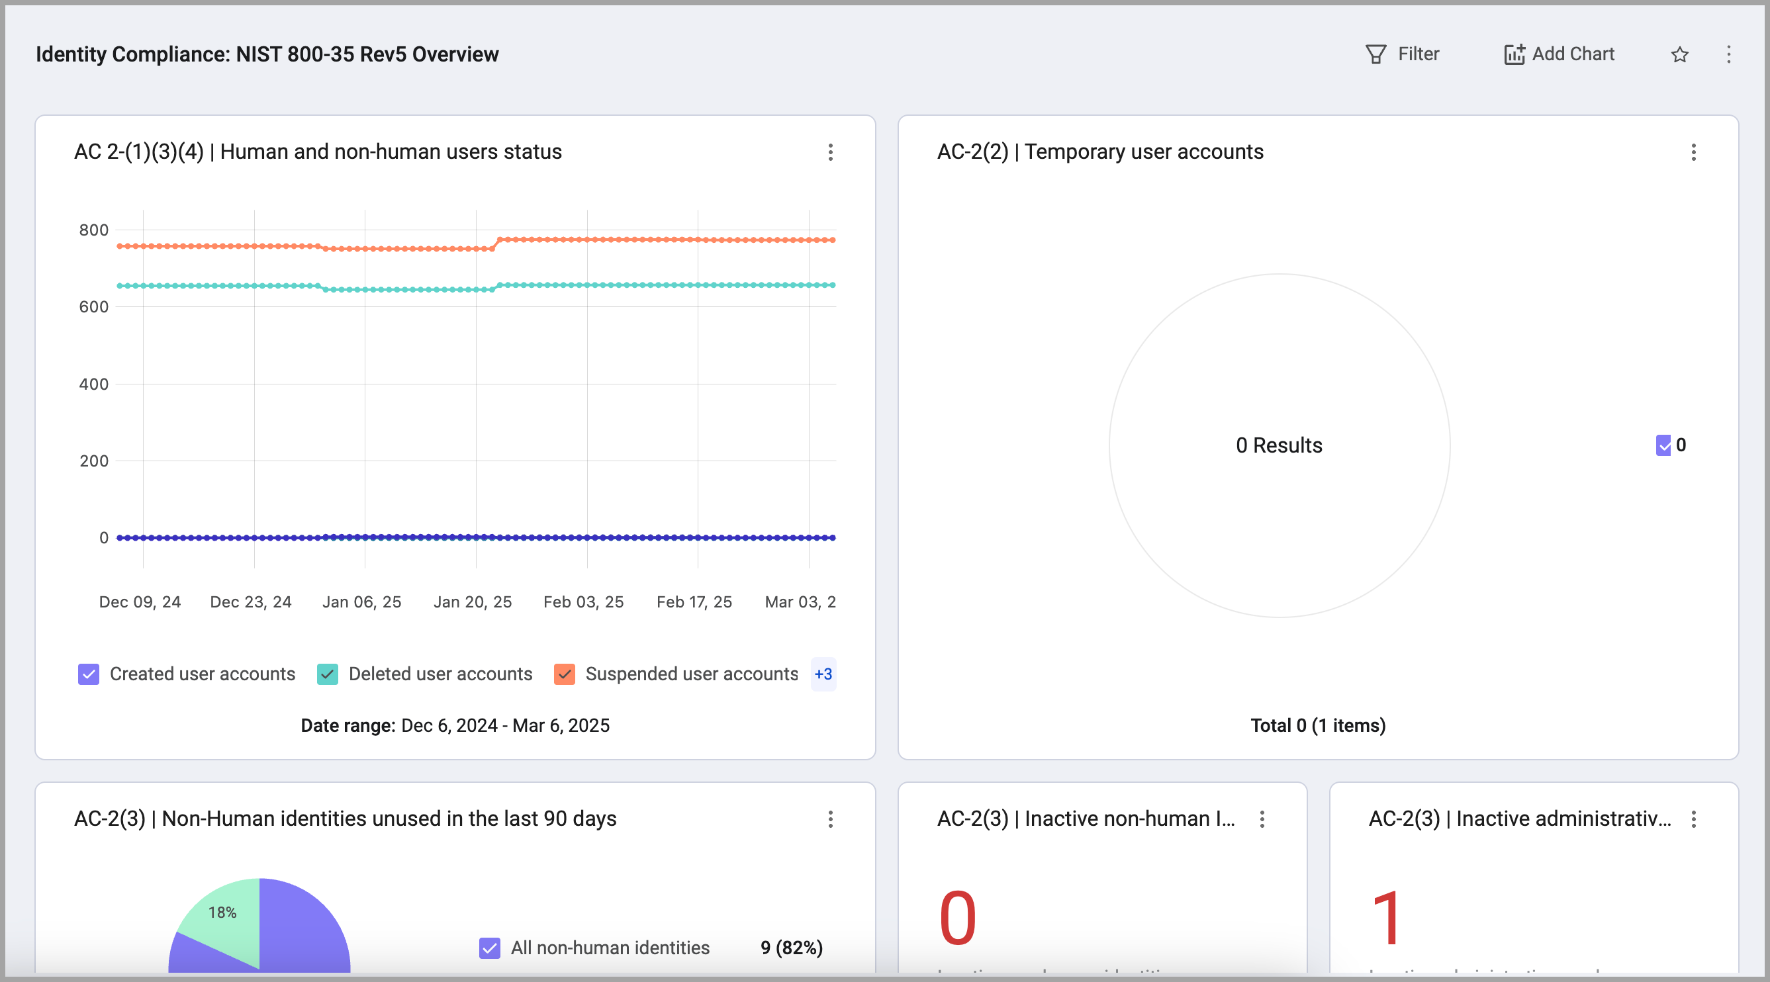Open options menu for Temporary user accounts
The height and width of the screenshot is (982, 1770).
[x=1693, y=152]
